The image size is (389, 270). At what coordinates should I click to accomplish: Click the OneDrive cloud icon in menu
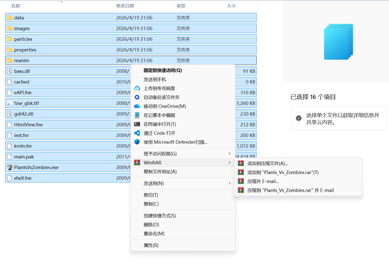[x=137, y=106]
